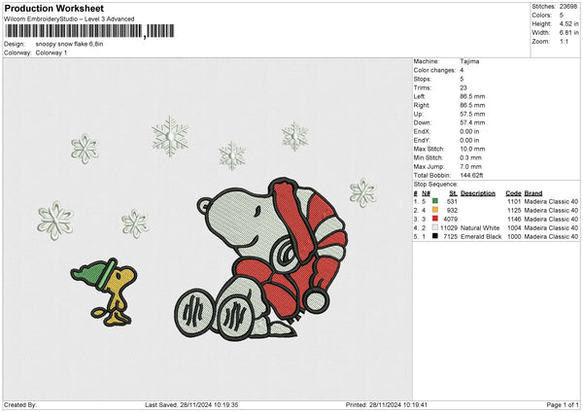This screenshot has width=583, height=412.
Task: Click the stitch count '4079' in row 3
Action: [x=450, y=219]
